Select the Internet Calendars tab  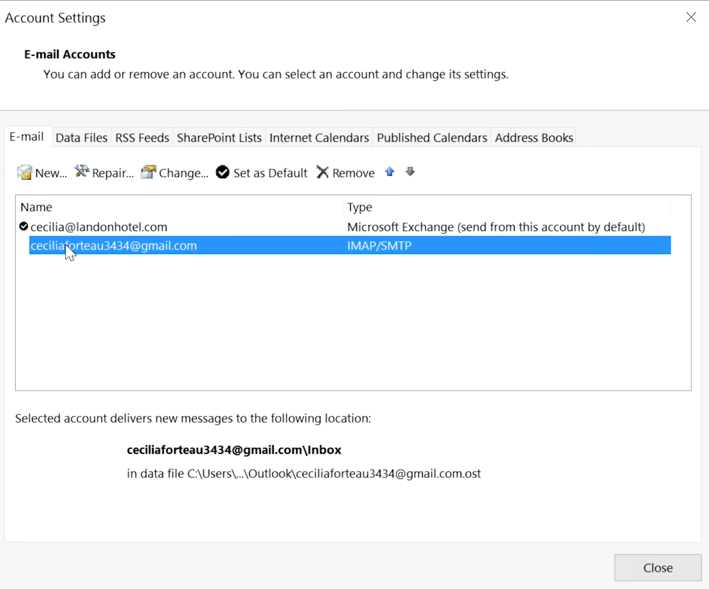tap(319, 138)
